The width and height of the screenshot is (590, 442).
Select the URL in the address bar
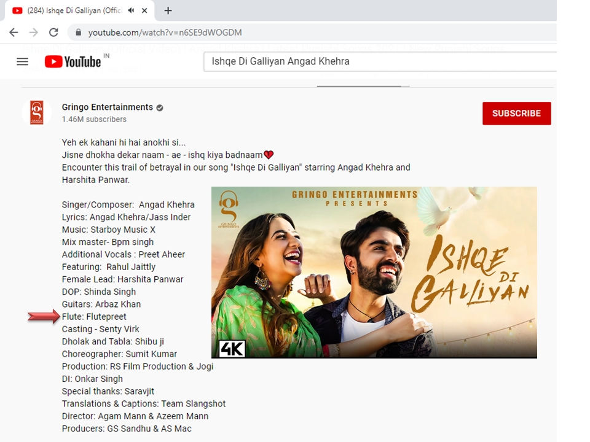(165, 33)
